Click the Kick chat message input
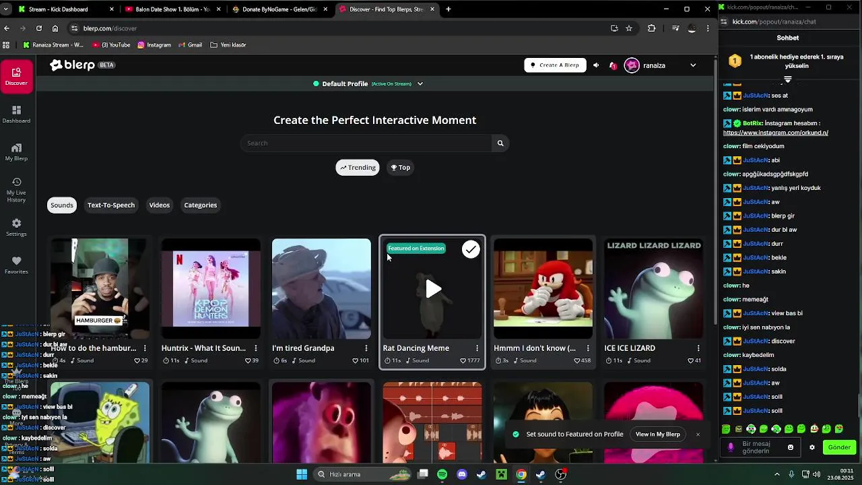 pos(760,447)
